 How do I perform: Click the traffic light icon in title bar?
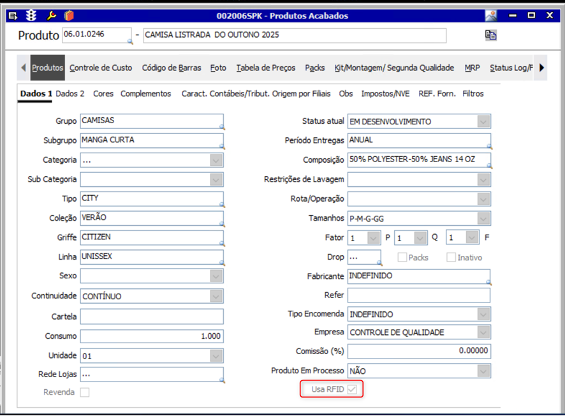point(33,15)
